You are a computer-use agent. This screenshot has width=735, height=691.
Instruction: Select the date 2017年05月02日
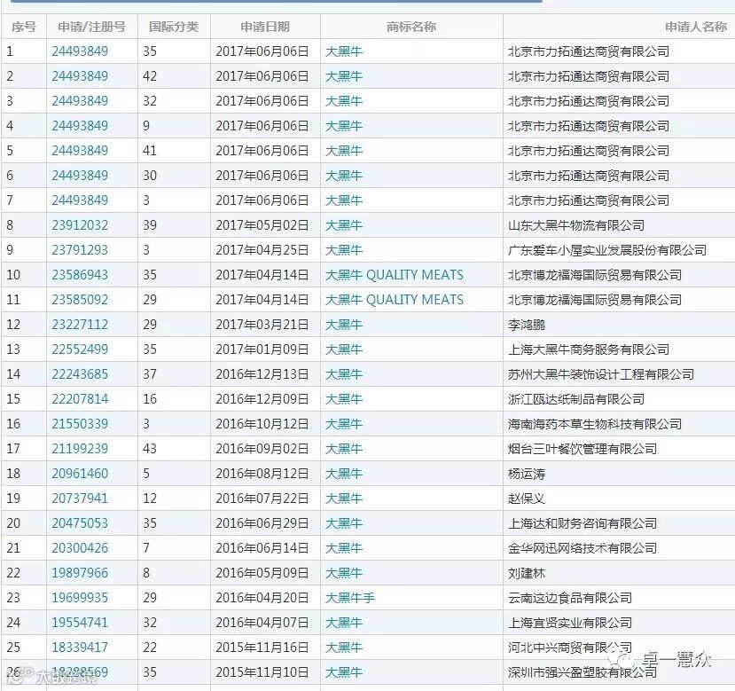click(262, 225)
